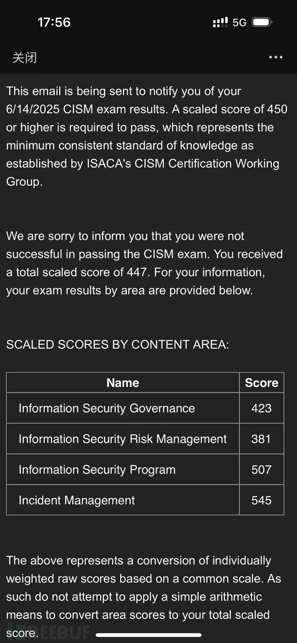This screenshot has width=297, height=643.
Task: Tap the SCALED SCORES BY CONTENT AREA heading
Action: click(x=118, y=345)
